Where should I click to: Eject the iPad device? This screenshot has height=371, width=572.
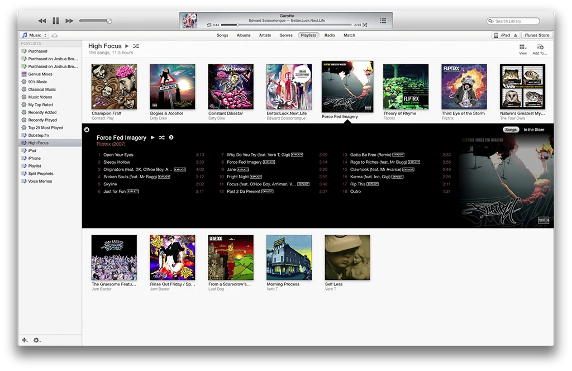(516, 35)
